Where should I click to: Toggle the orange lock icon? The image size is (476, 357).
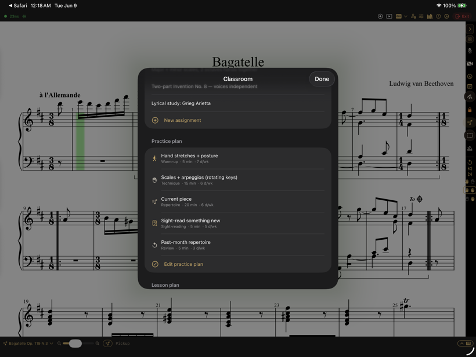470,110
